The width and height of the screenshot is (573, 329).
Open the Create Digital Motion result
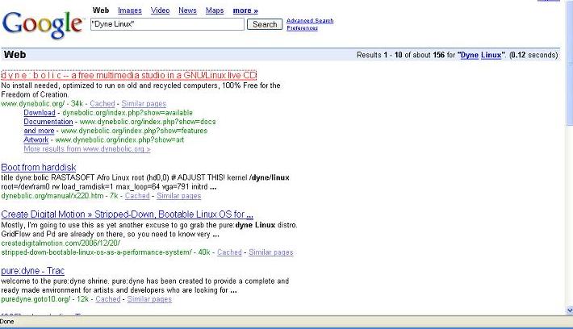click(128, 214)
